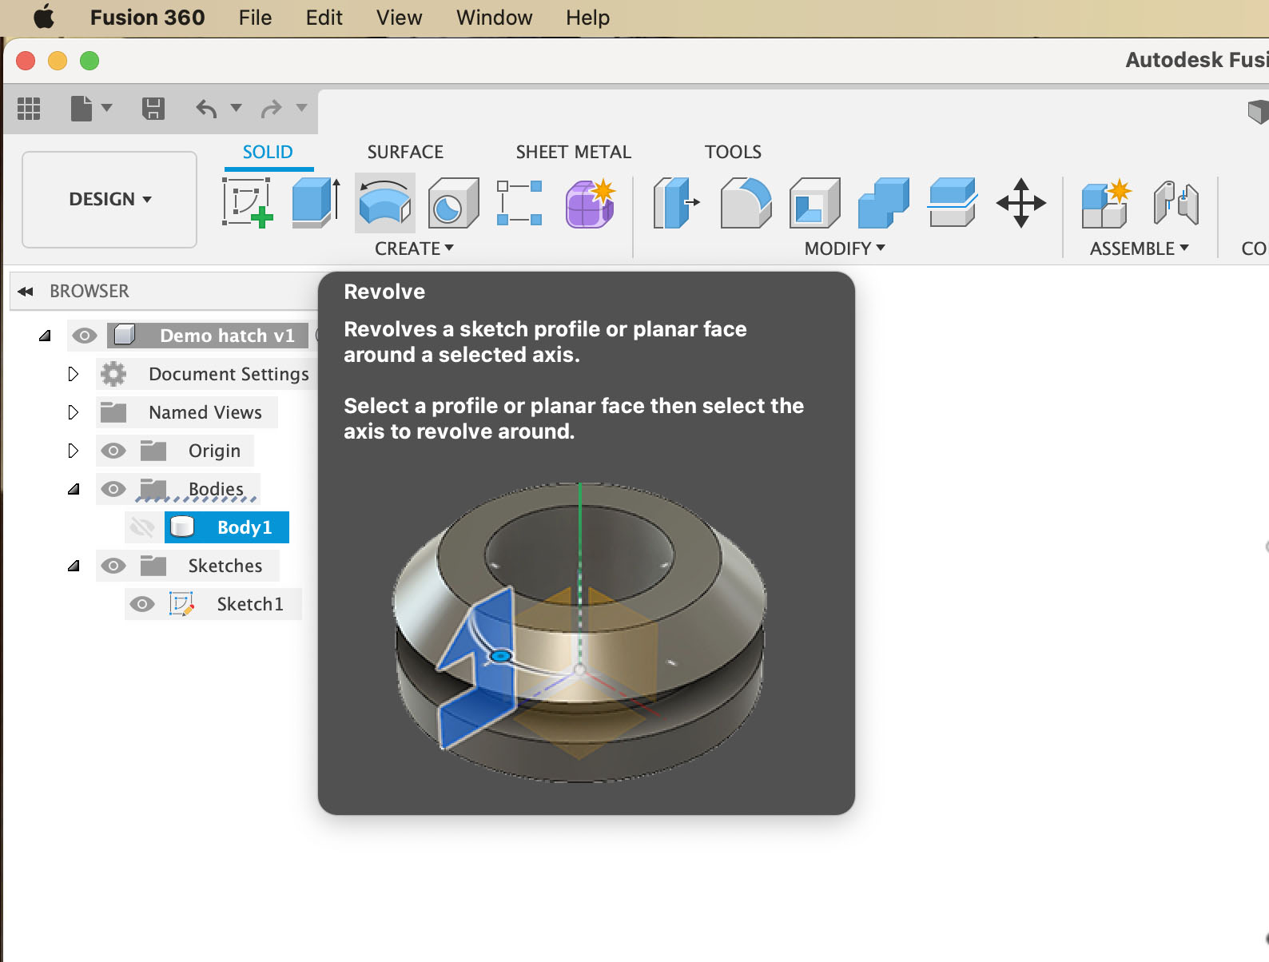Screen dimensions: 1269x962
Task: Select the Create Form purple icon
Action: (x=590, y=203)
